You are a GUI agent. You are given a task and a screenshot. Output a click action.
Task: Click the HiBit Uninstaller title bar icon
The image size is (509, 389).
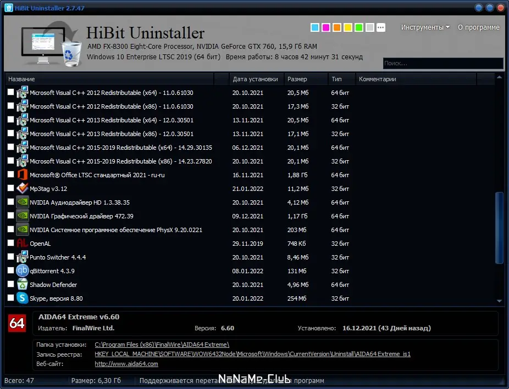[x=9, y=8]
